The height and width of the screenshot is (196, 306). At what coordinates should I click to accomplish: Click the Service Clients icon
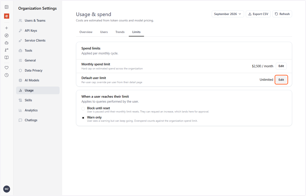tap(20, 41)
